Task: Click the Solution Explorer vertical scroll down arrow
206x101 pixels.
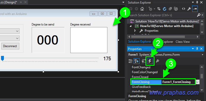Action: coord(202,32)
